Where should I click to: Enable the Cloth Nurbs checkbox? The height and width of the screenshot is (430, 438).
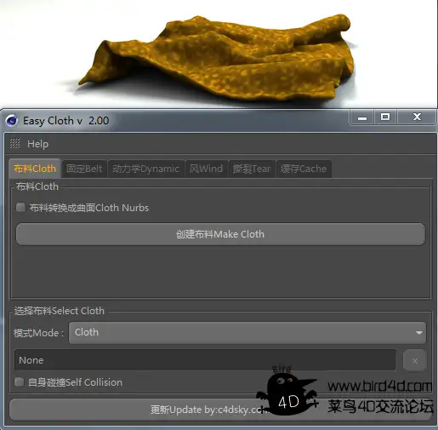point(20,208)
